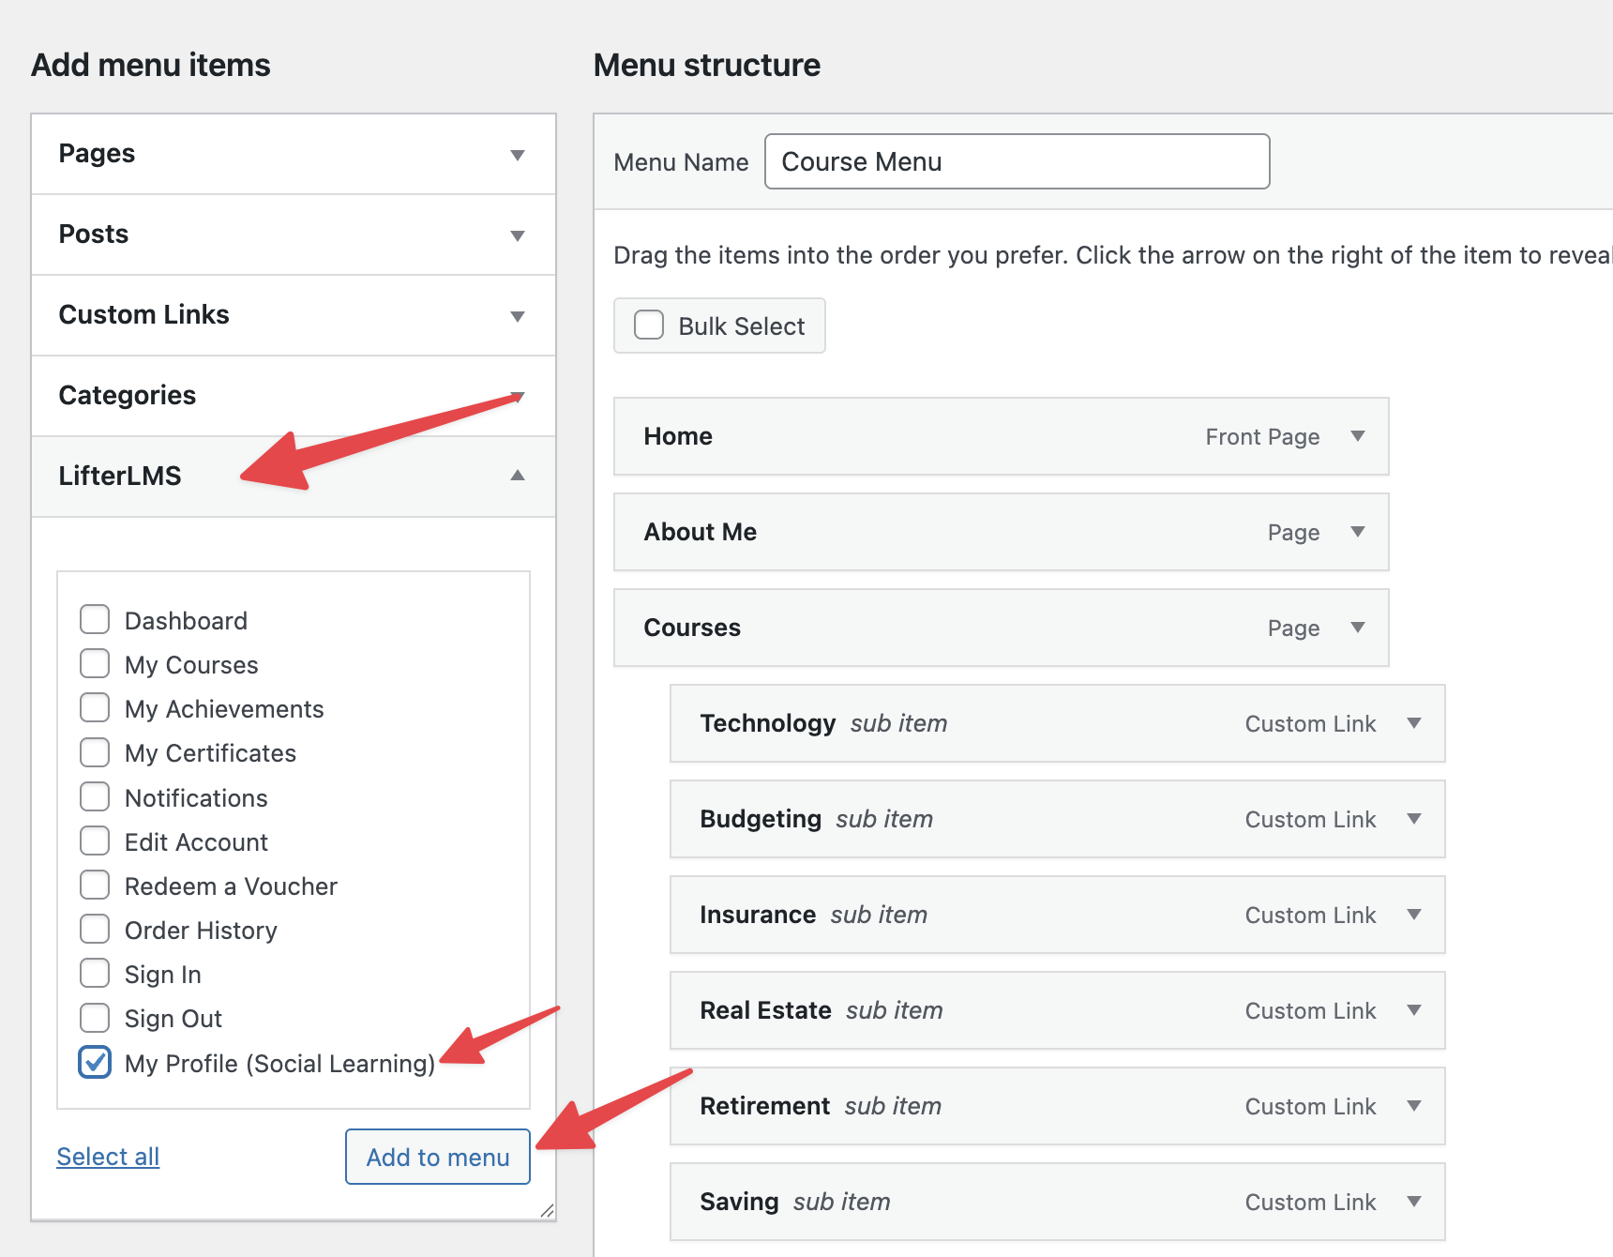
Task: Expand the Courses menu item arrow
Action: pyautogui.click(x=1357, y=628)
